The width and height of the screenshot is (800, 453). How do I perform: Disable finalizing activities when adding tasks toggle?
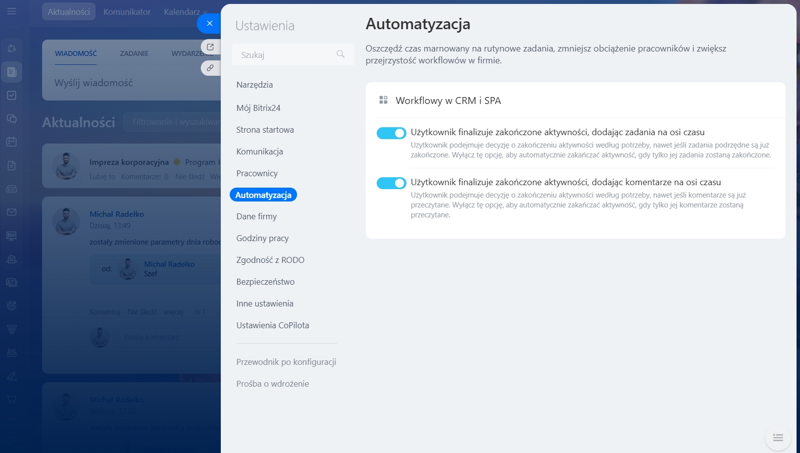(391, 133)
